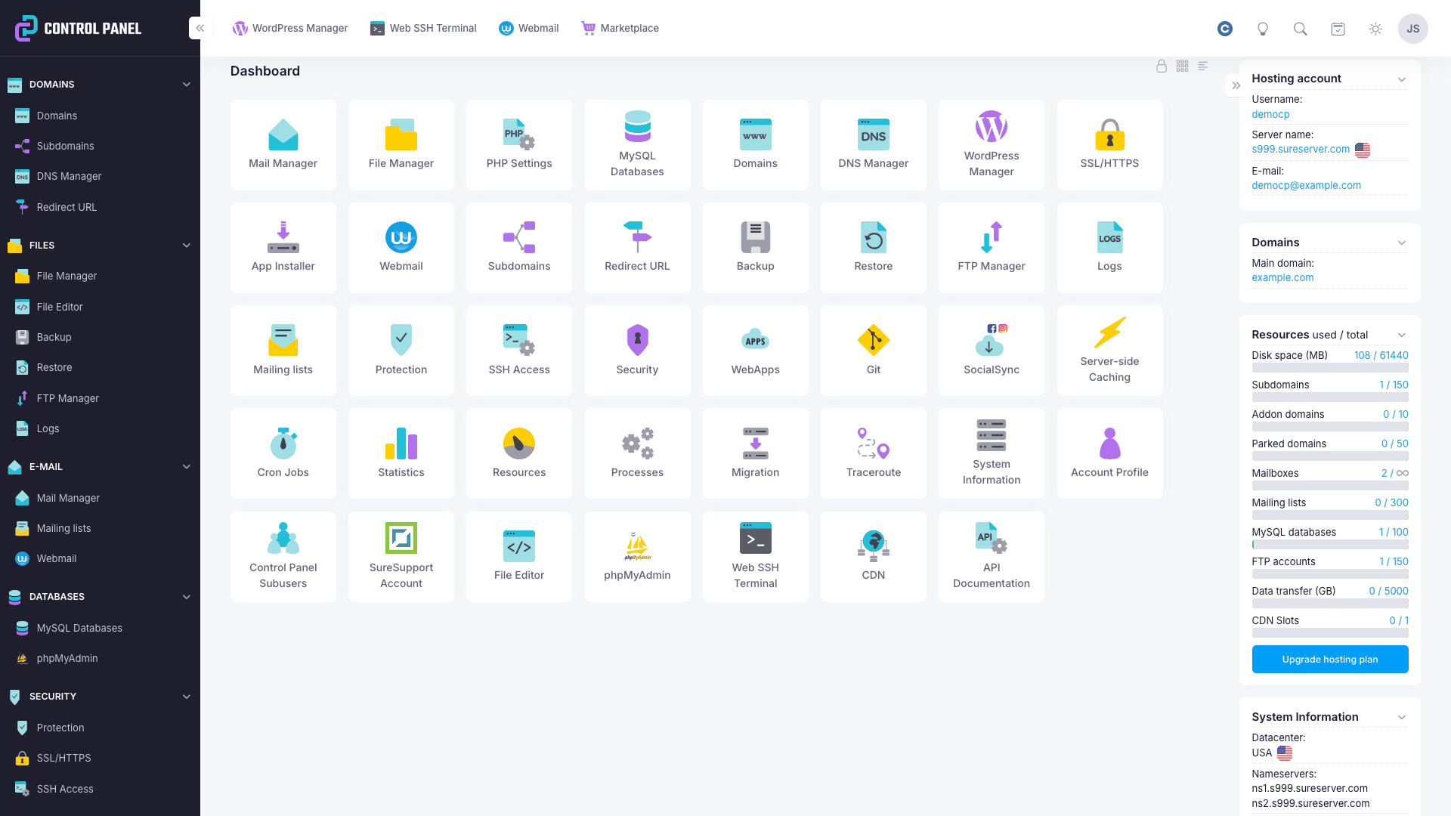The width and height of the screenshot is (1451, 816).
Task: Open Marketplace from the top bar
Action: click(x=620, y=29)
